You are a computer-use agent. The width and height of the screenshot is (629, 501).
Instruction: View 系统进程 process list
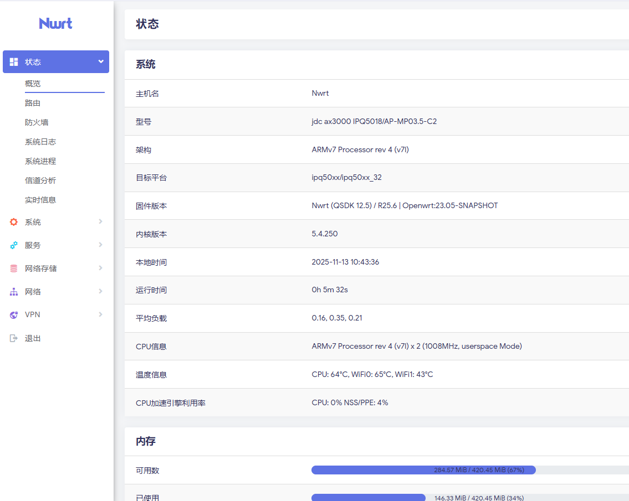click(40, 161)
